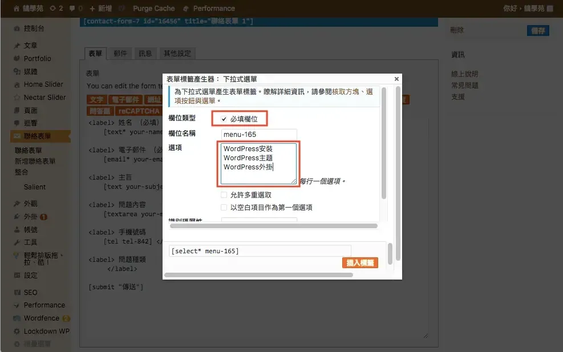Open the 整合 submenu item
This screenshot has width=563, height=352.
click(21, 172)
